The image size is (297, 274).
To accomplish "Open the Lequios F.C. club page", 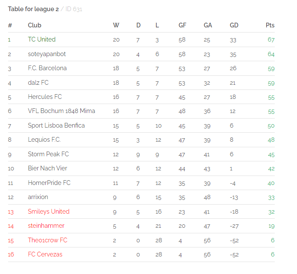I will coord(44,140).
